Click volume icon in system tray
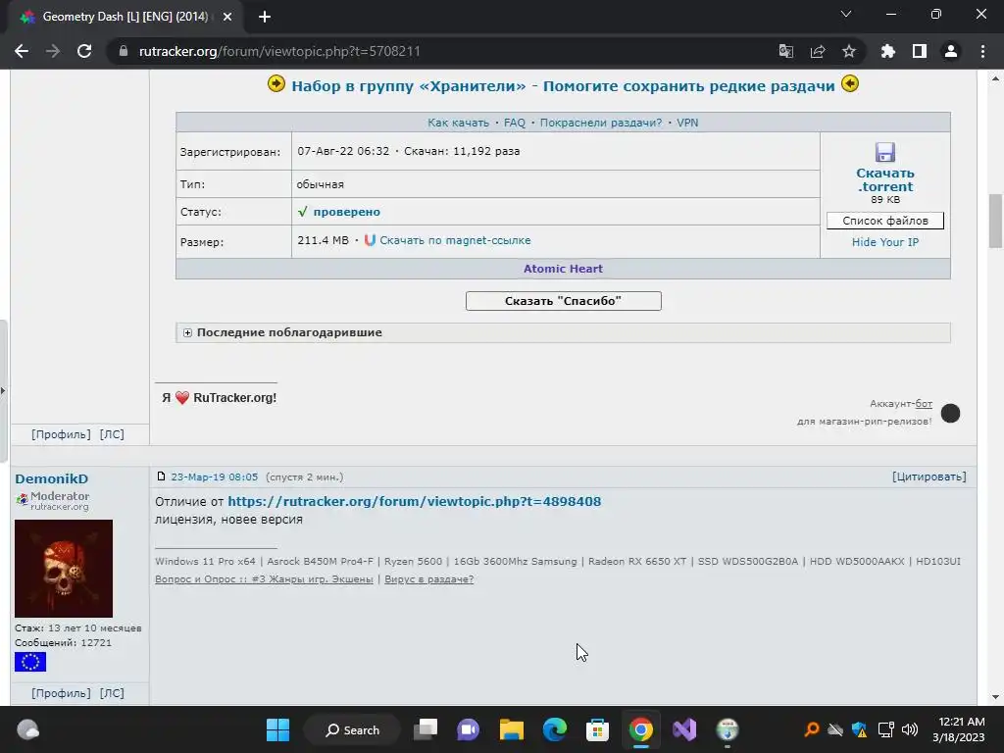The width and height of the screenshot is (1004, 753). tap(909, 729)
